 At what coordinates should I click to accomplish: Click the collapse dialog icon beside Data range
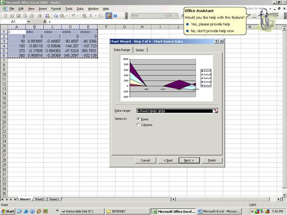pos(215,111)
